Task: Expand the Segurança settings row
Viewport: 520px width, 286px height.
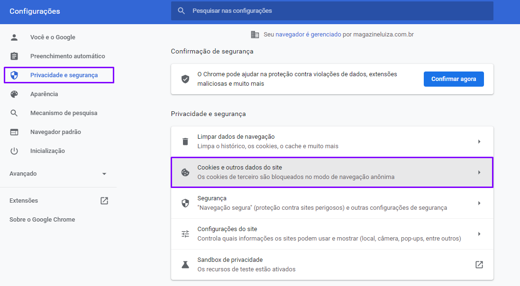Action: [479, 202]
